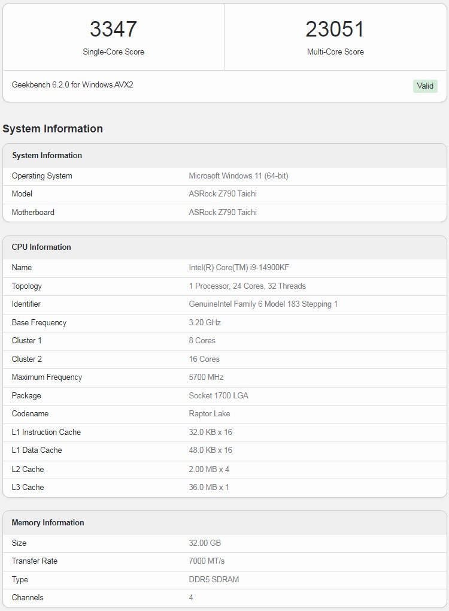Click the Package row label
The image size is (449, 611).
(26, 396)
